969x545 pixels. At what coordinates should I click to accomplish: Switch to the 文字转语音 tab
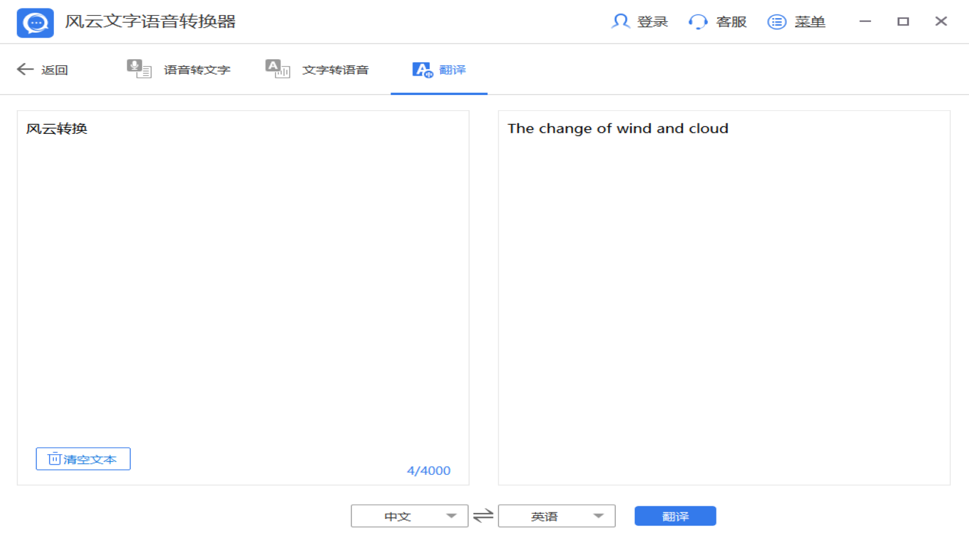point(335,69)
